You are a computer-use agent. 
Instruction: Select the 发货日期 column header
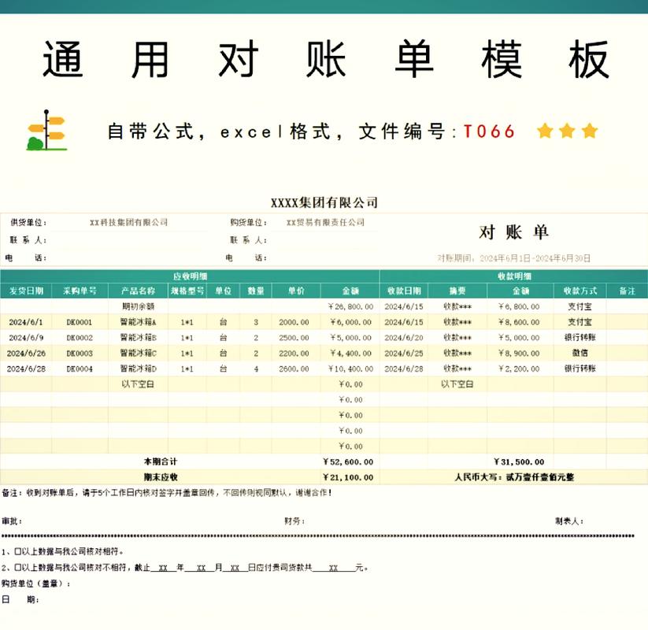pyautogui.click(x=26, y=291)
